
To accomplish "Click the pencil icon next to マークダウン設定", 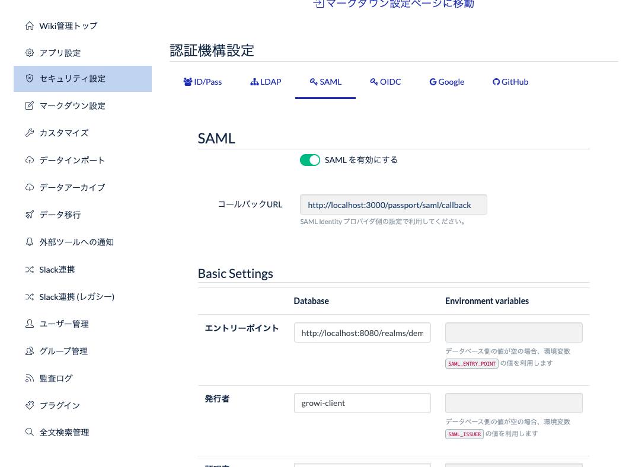I will pos(29,105).
